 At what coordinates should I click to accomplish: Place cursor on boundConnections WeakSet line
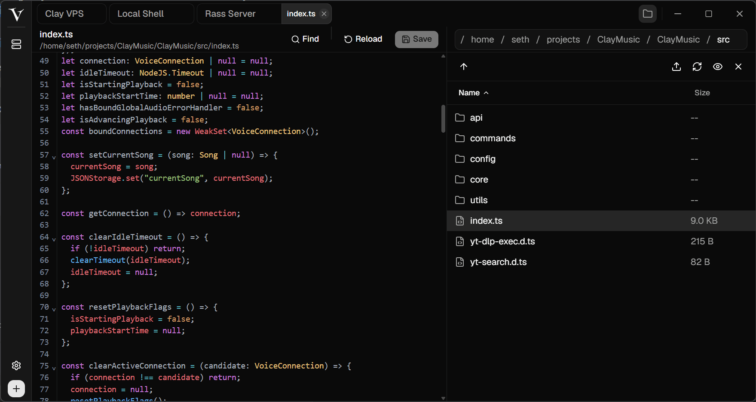click(x=190, y=131)
